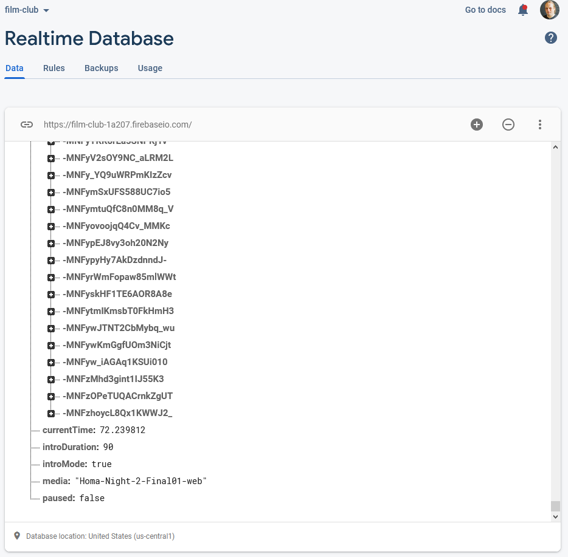This screenshot has height=557, width=568.
Task: Switch to the Rules tab
Action: 54,68
